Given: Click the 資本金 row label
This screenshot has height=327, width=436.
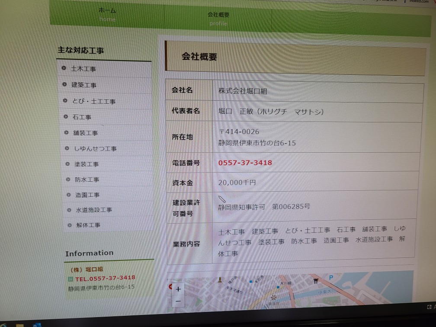Looking at the screenshot, I should point(183,183).
